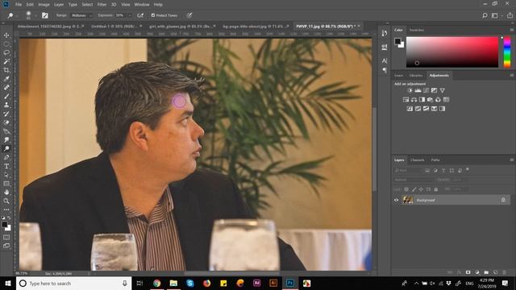Viewport: 516px width, 290px height.
Task: Toggle the layer filter on/off switch
Action: [x=468, y=170]
